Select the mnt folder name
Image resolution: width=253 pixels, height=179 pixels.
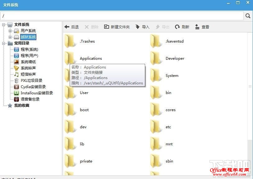point(169,144)
